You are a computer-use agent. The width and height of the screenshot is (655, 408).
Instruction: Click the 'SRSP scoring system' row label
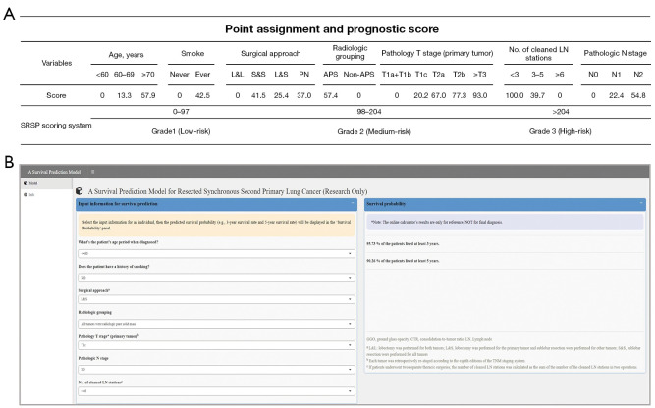[56, 126]
